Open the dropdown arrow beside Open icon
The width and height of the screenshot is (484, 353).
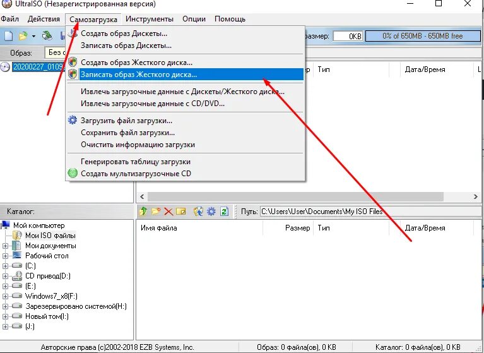pyautogui.click(x=33, y=37)
